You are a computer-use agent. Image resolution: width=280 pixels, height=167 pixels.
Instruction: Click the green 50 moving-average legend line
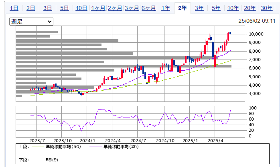point(38,147)
